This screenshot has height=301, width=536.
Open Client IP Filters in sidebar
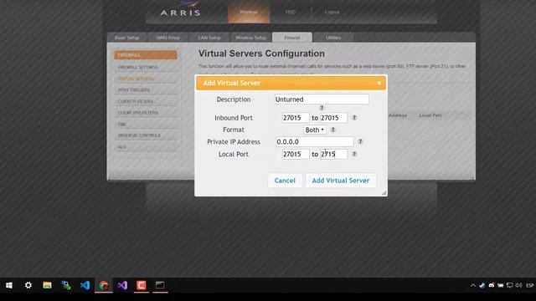pos(146,101)
